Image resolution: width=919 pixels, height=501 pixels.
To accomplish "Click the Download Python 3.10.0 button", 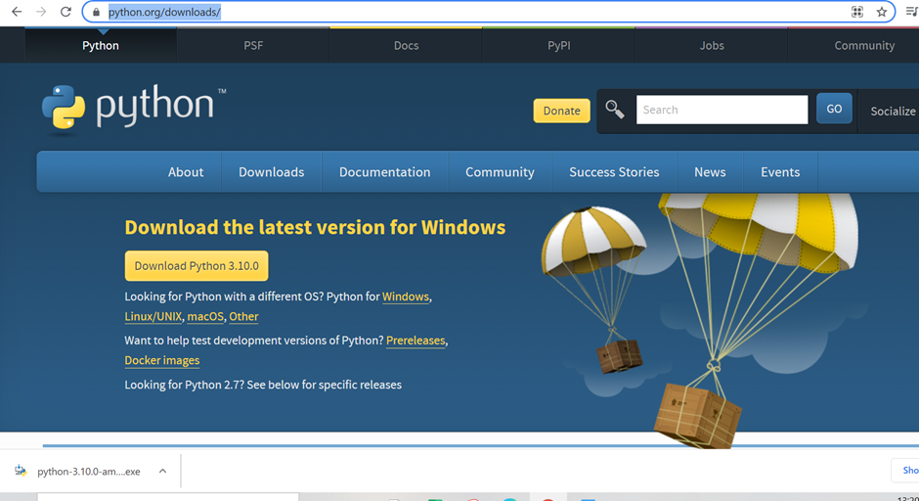I will tap(197, 266).
